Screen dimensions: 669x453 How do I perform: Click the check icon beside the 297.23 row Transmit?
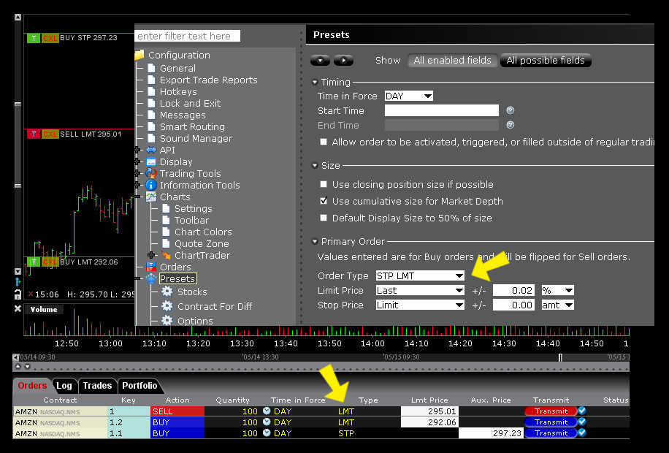[581, 433]
